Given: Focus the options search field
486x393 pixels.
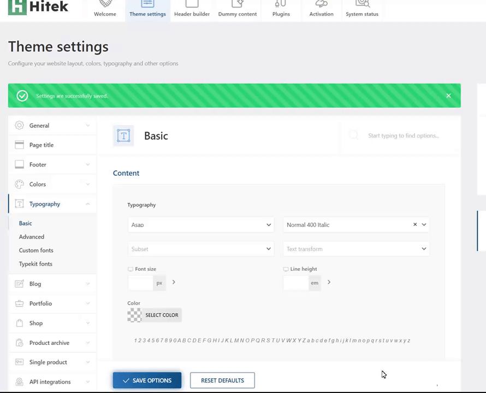Looking at the screenshot, I should (x=404, y=135).
